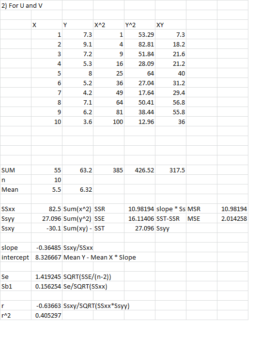Click the XY column header cell
261x337 pixels.
pyautogui.click(x=170, y=25)
